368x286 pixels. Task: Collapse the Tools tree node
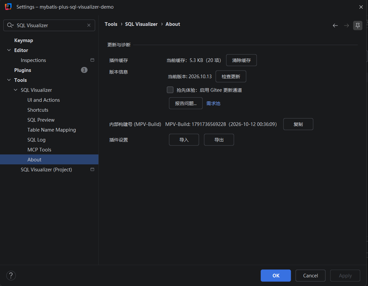[x=9, y=80]
